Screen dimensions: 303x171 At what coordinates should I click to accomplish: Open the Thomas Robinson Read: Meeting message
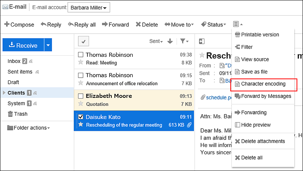[x=134, y=59]
